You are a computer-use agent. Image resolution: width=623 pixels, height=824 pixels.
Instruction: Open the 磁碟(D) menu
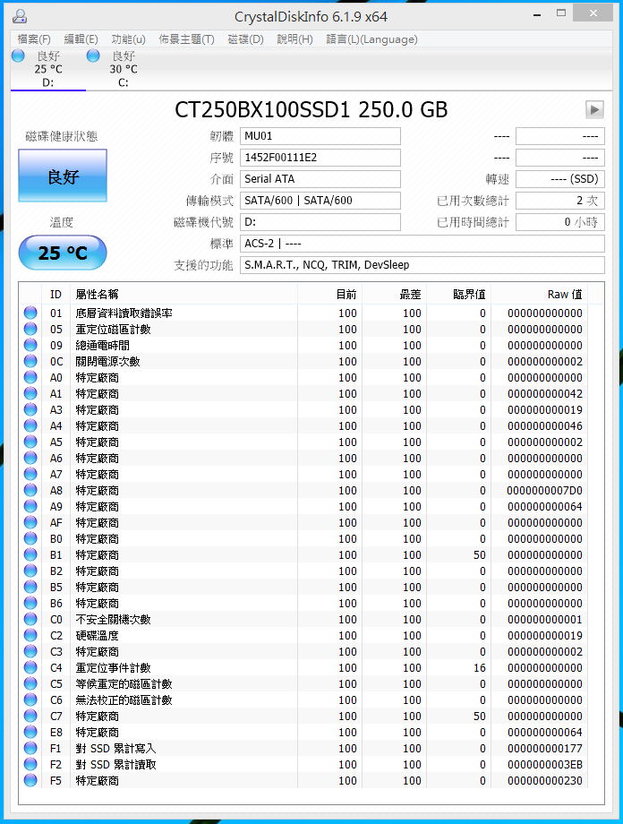pos(245,39)
